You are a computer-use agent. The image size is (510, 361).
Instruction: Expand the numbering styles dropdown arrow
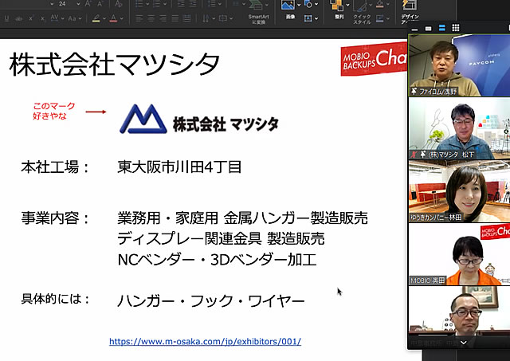pyautogui.click(x=164, y=4)
